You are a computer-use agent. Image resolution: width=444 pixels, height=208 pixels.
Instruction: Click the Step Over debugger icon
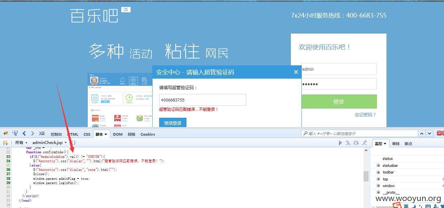pyautogui.click(x=356, y=143)
